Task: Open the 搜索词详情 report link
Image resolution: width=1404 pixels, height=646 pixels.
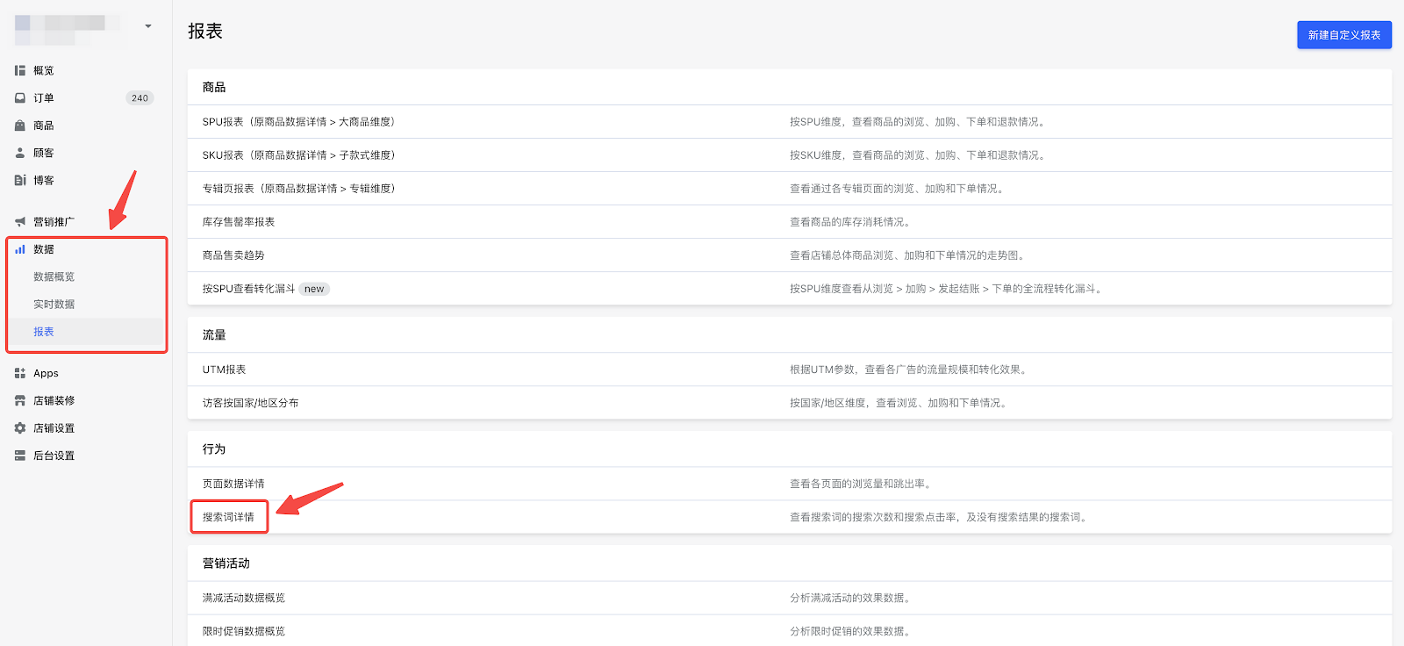Action: tap(228, 517)
